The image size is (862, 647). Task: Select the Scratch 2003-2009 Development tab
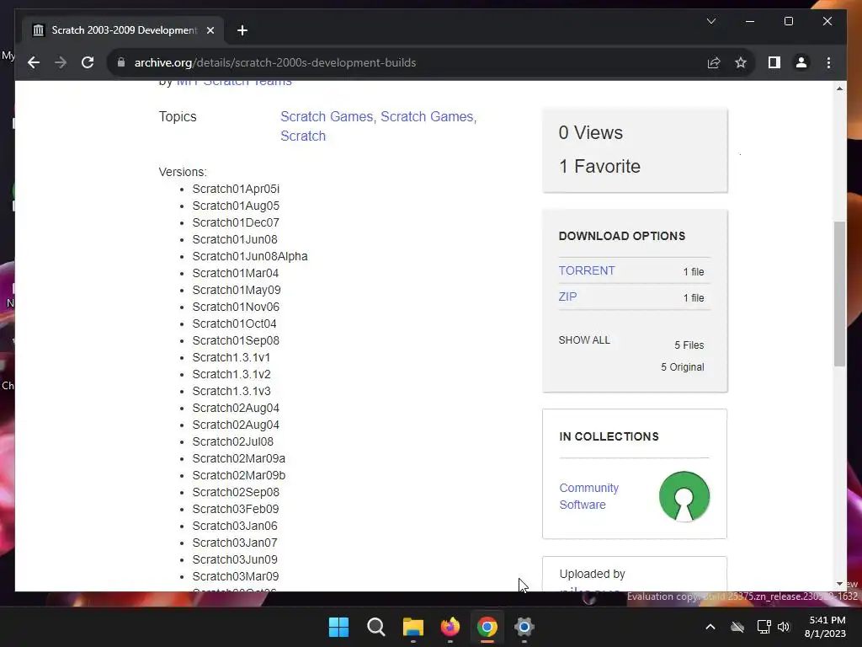click(123, 30)
